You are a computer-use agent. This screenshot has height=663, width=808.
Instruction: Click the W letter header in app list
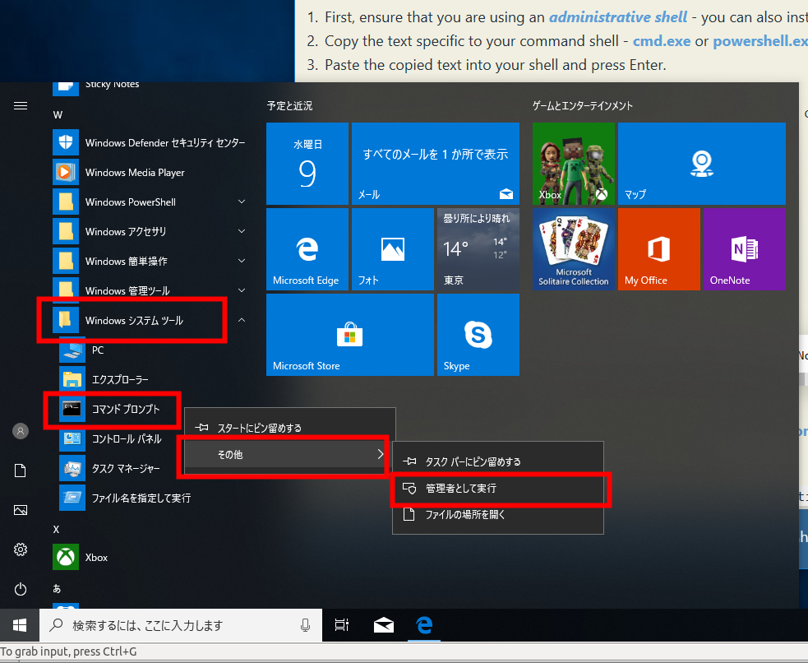click(58, 114)
